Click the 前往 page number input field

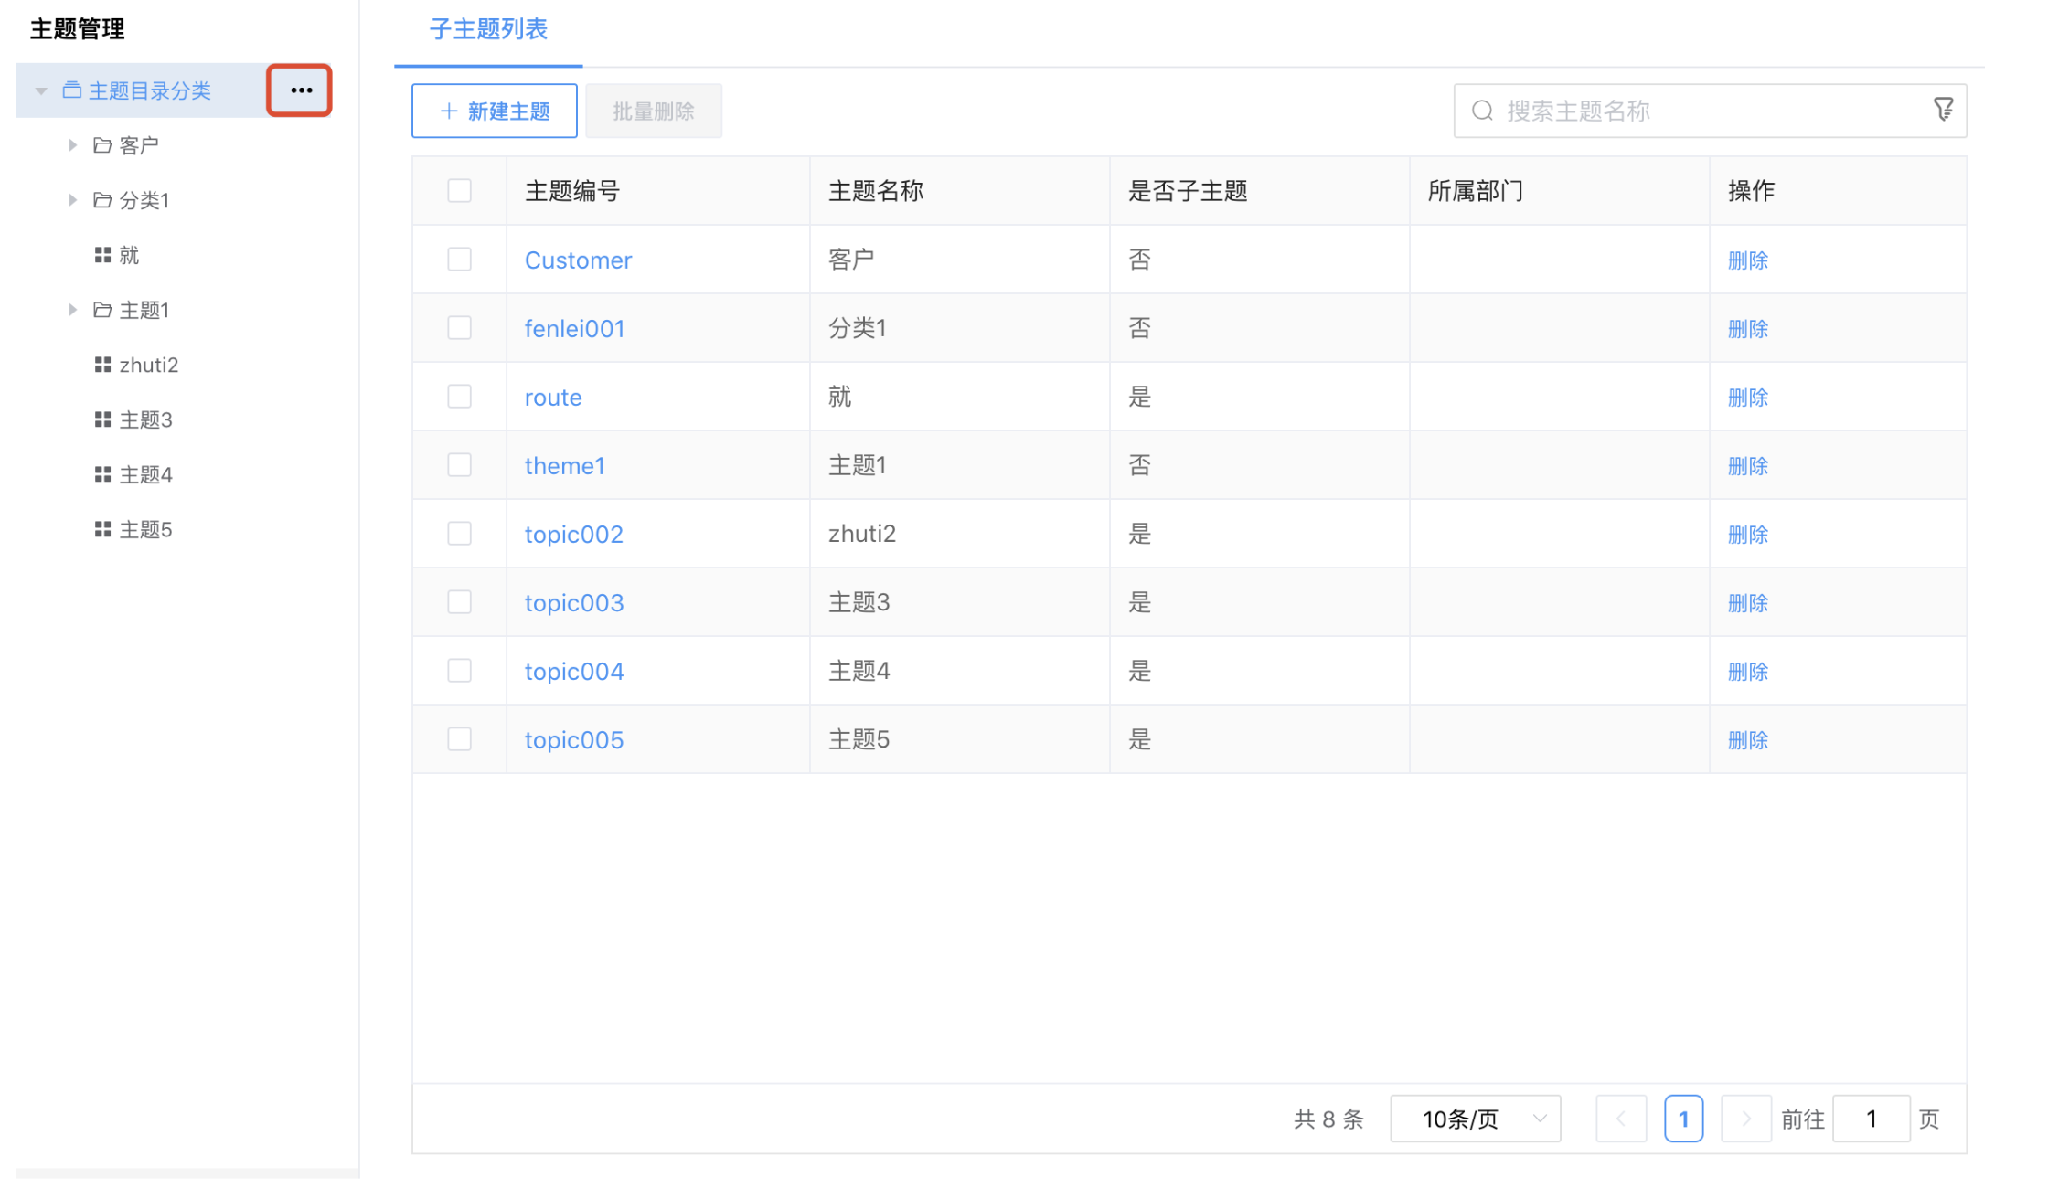point(1871,1119)
